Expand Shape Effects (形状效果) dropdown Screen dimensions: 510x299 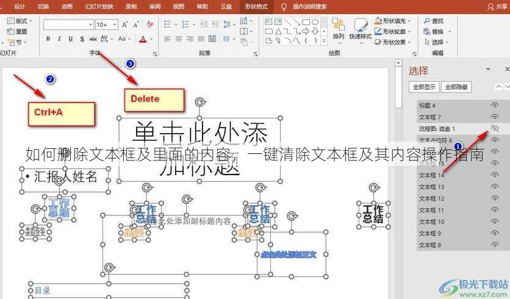pyautogui.click(x=409, y=42)
